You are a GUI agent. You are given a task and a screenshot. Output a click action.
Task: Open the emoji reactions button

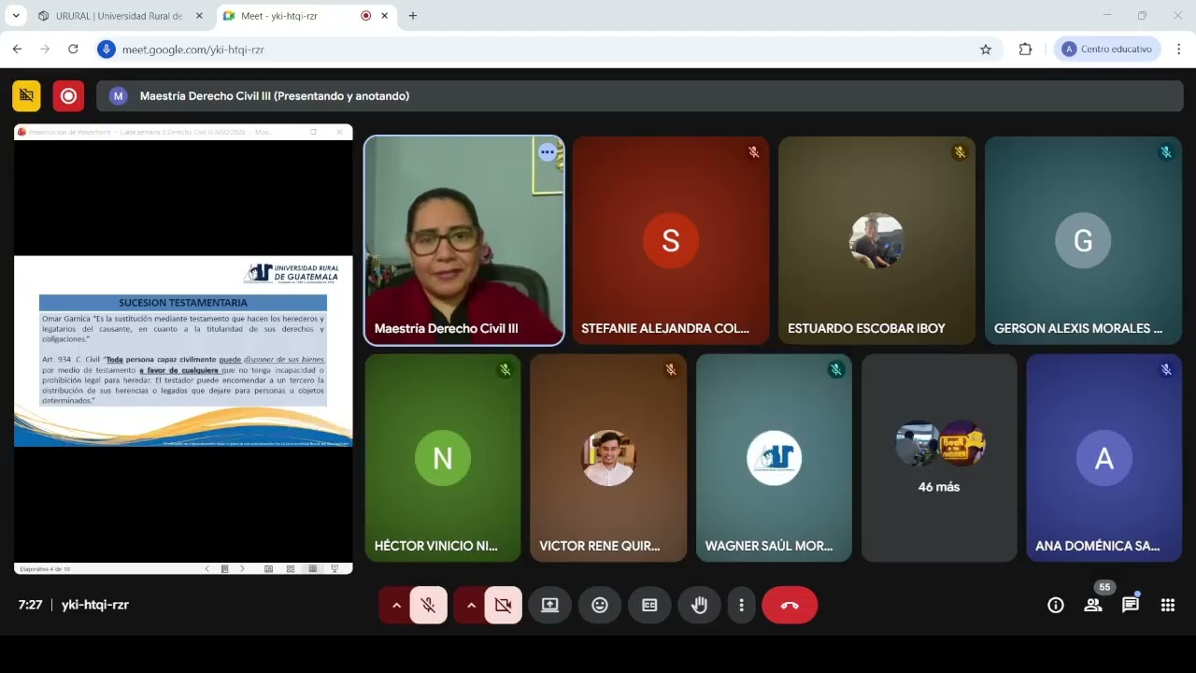pos(600,605)
